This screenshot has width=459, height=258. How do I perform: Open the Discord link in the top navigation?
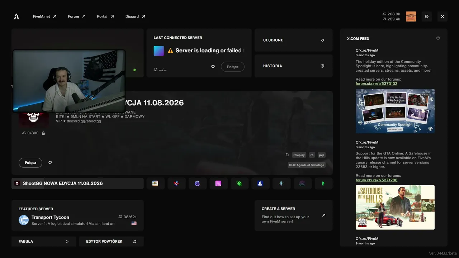point(135,16)
